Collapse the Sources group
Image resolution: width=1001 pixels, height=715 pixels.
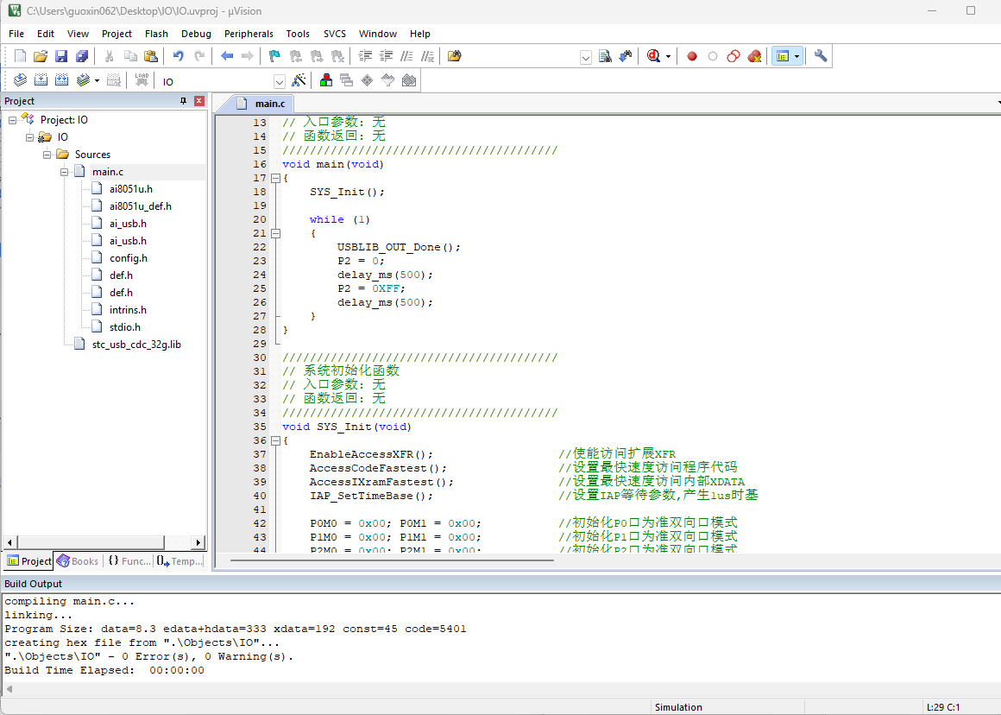click(x=47, y=155)
